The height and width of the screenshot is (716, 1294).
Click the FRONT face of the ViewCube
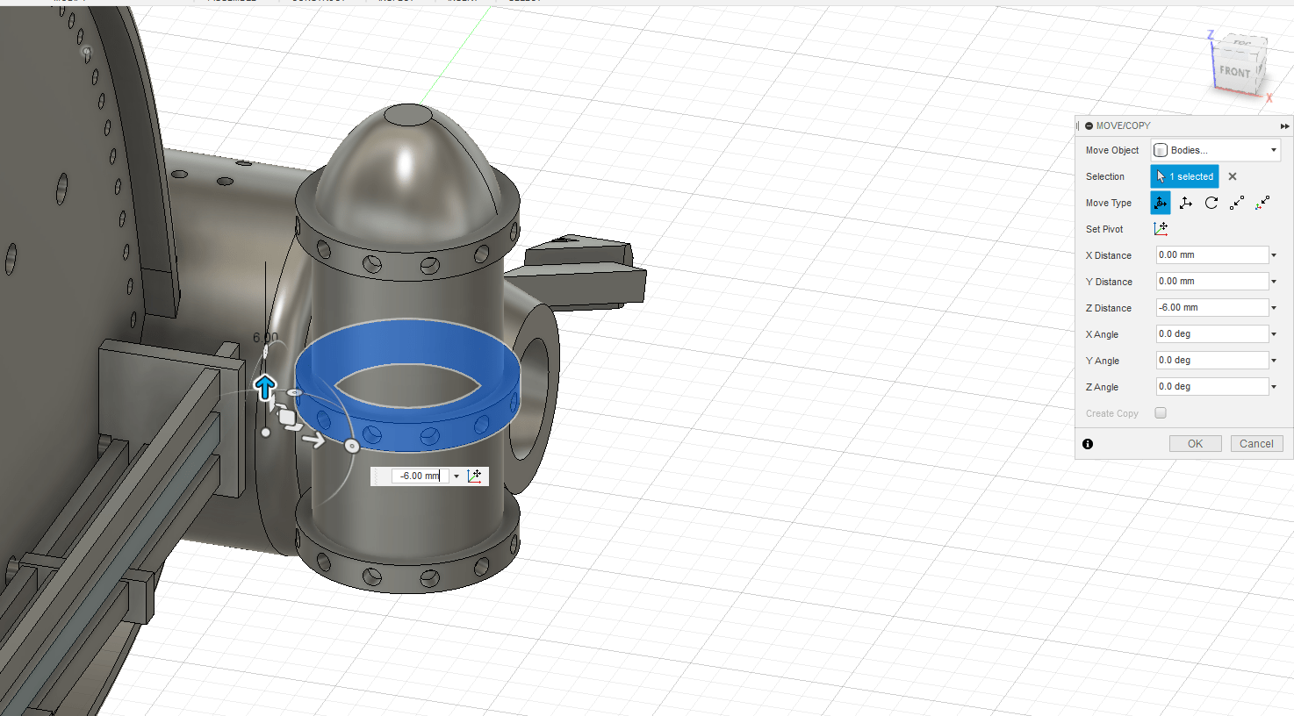[x=1234, y=72]
